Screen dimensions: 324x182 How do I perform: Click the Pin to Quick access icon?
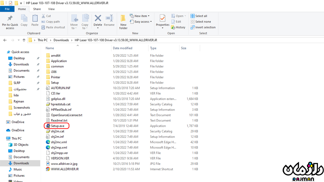10,18
